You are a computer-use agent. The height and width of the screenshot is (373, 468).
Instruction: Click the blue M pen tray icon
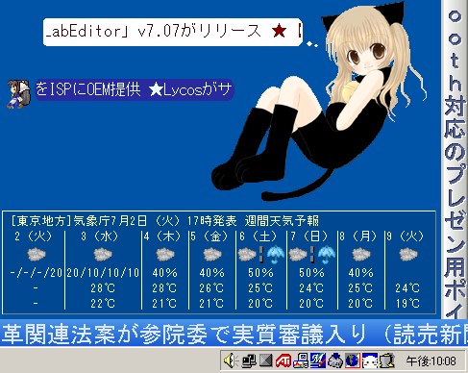318,361
